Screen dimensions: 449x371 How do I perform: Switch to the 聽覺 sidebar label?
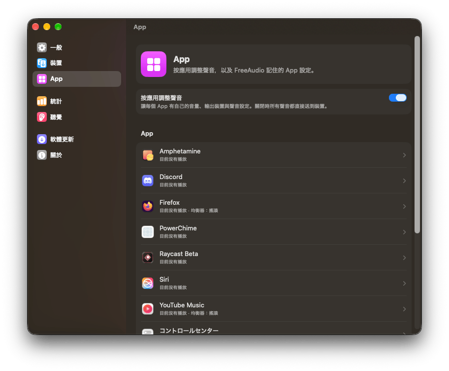pos(56,117)
